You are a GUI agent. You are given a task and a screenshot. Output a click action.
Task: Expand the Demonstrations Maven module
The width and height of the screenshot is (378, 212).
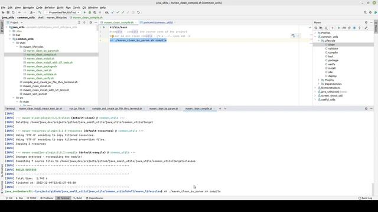pos(315,88)
